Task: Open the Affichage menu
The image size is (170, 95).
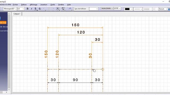Action: tap(33, 5)
